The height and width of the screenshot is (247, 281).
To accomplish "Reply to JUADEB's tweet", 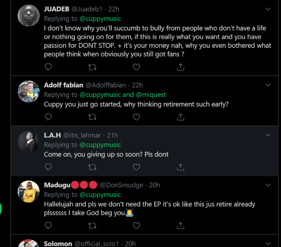I will [x=48, y=67].
